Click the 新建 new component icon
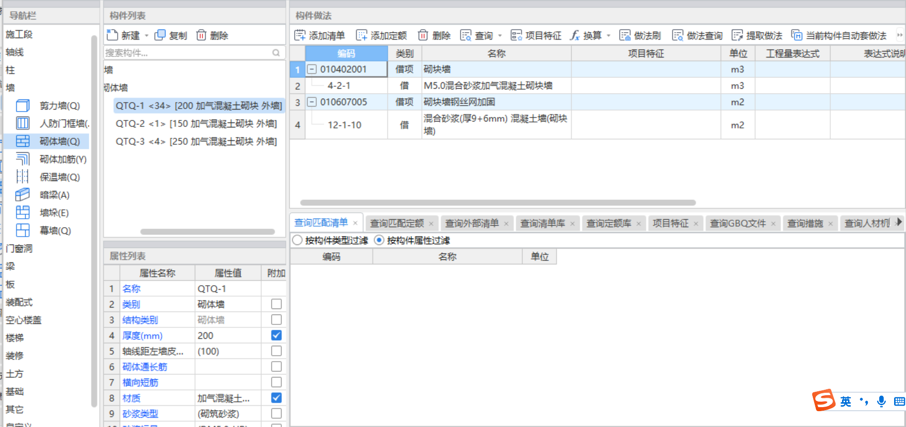Screen dimensions: 906x427 click(112, 35)
